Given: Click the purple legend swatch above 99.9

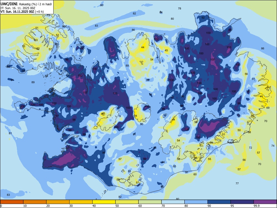Looking at the screenshot, I should pyautogui.click(x=265, y=202).
